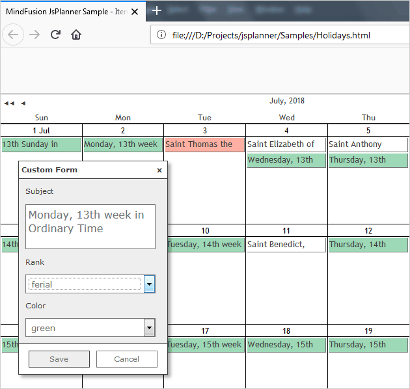Select the '1 Jul' day header

41,131
